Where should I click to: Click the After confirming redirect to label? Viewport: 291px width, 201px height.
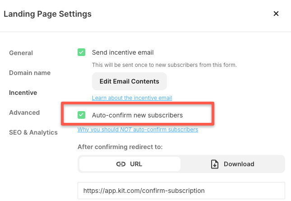(x=120, y=147)
